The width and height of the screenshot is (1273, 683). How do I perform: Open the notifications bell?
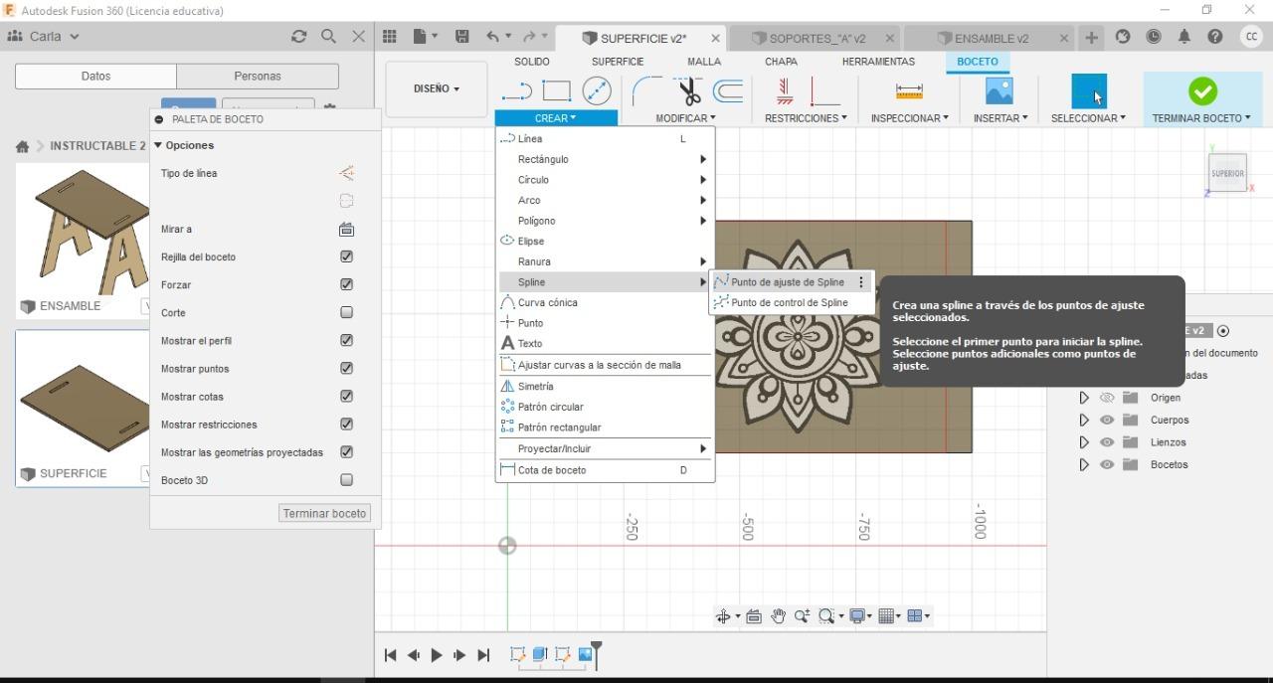click(x=1183, y=37)
